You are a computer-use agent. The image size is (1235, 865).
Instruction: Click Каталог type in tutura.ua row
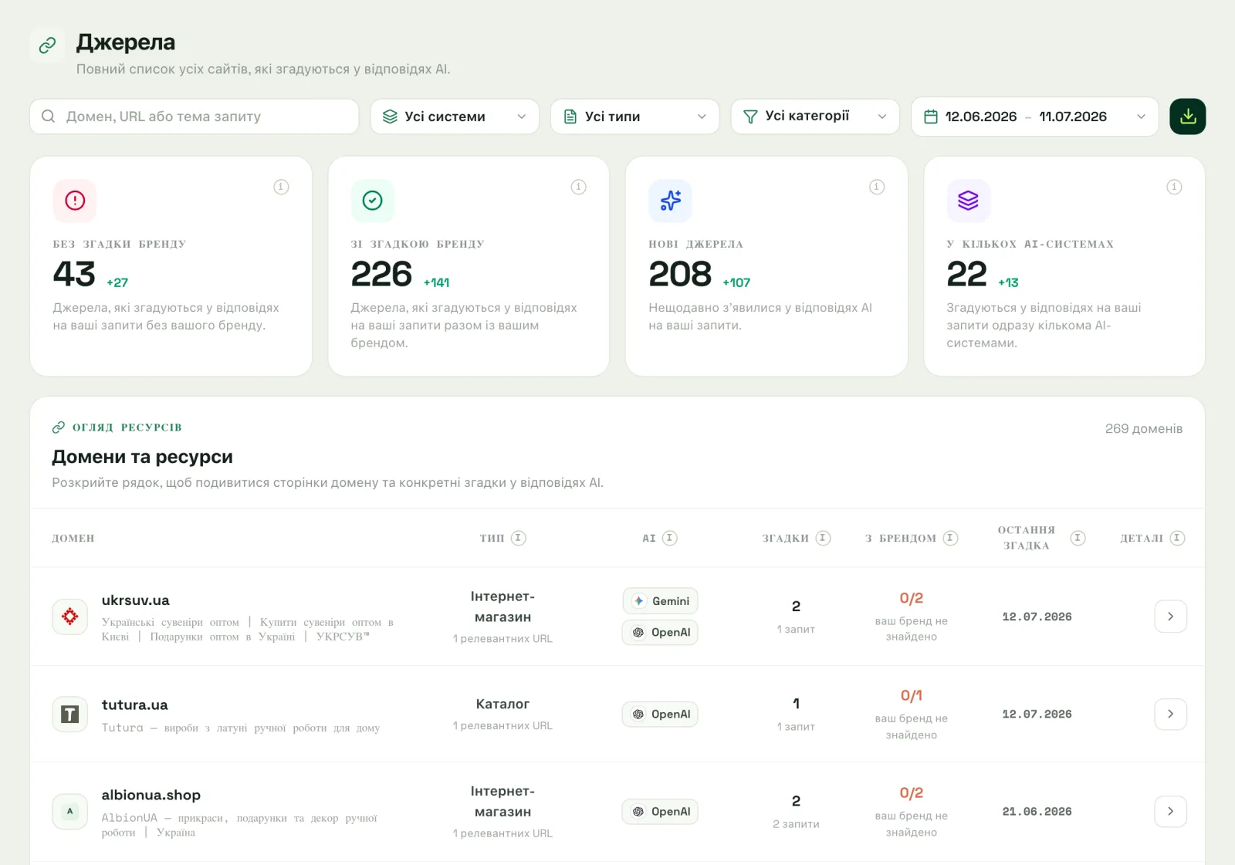(x=502, y=705)
